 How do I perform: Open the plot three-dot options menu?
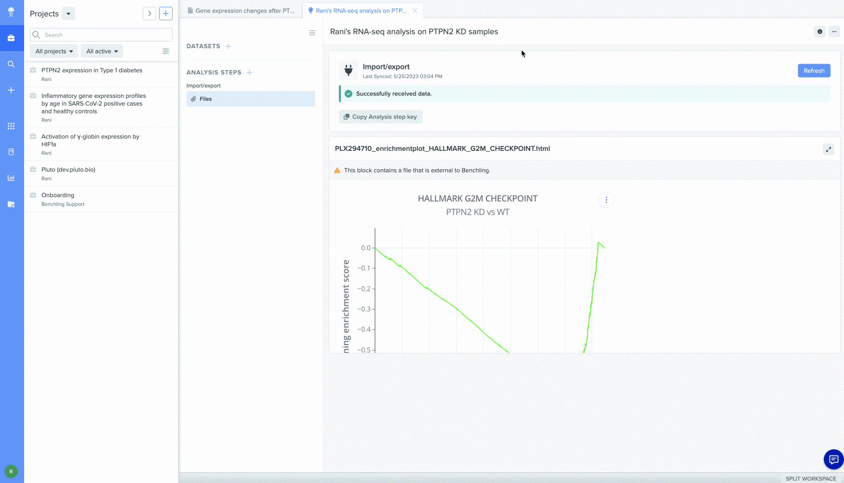coord(606,200)
